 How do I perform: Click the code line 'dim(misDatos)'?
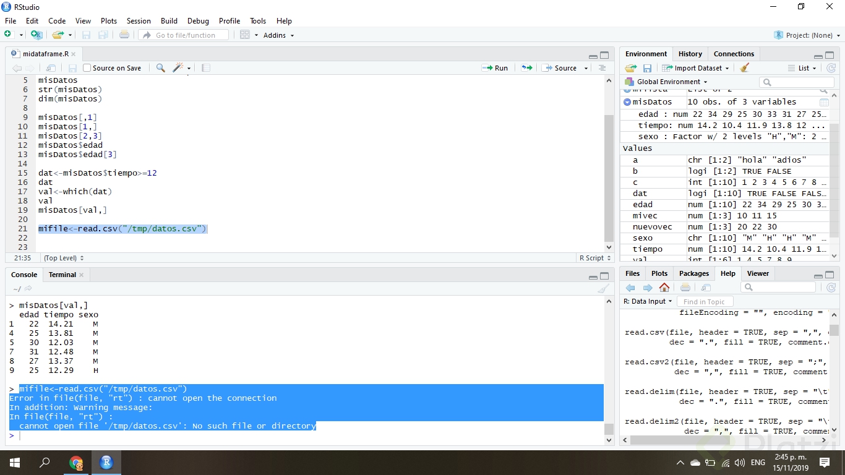tap(70, 99)
